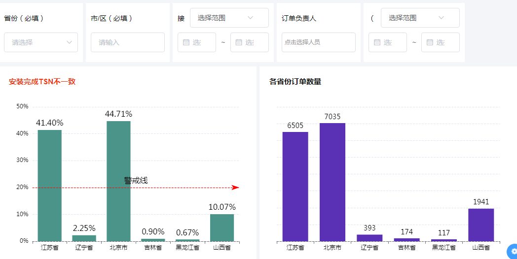Click the 警戒线 warning line label
Viewport: 517px width, 259px height.
coord(136,180)
